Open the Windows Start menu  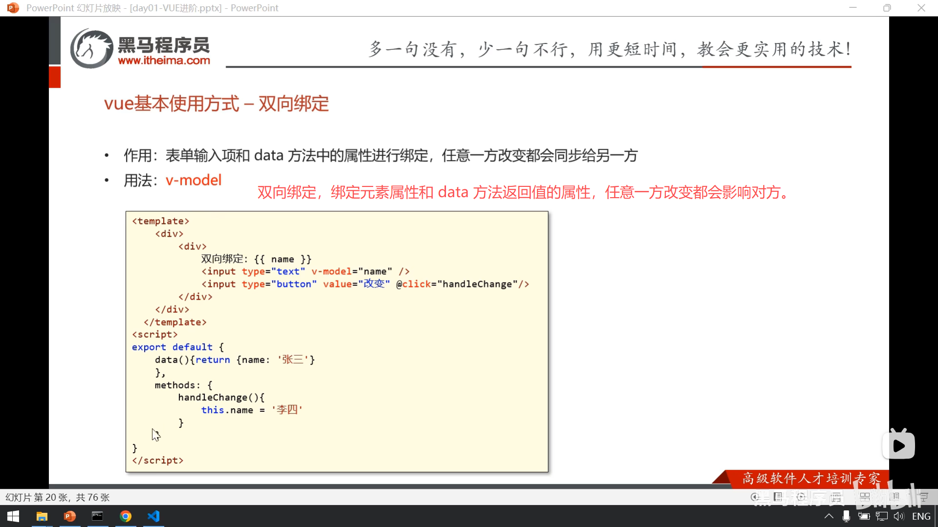click(13, 516)
